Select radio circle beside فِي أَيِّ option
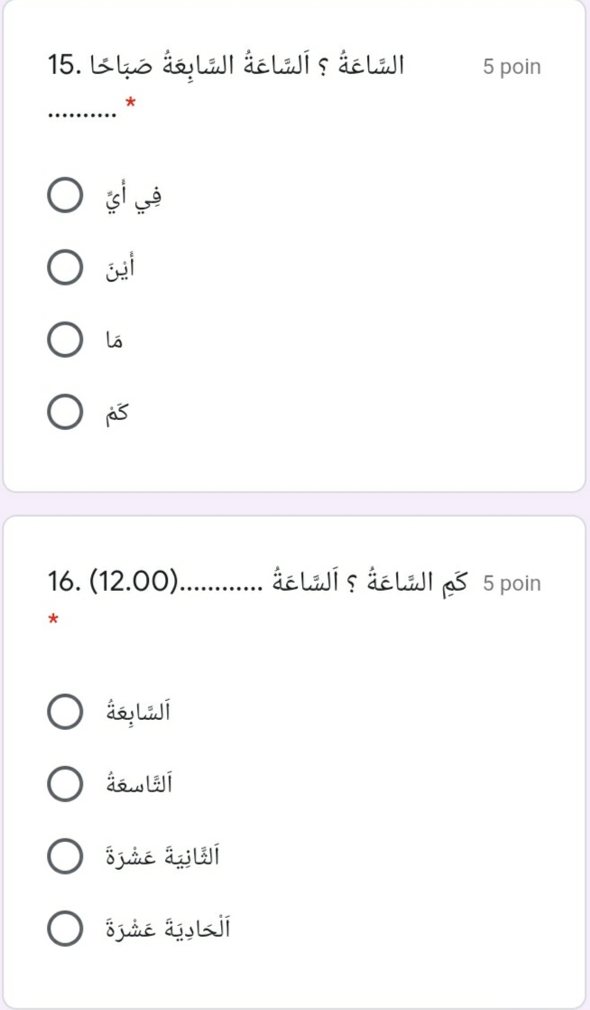Viewport: 590px width, 1010px height. tap(63, 197)
